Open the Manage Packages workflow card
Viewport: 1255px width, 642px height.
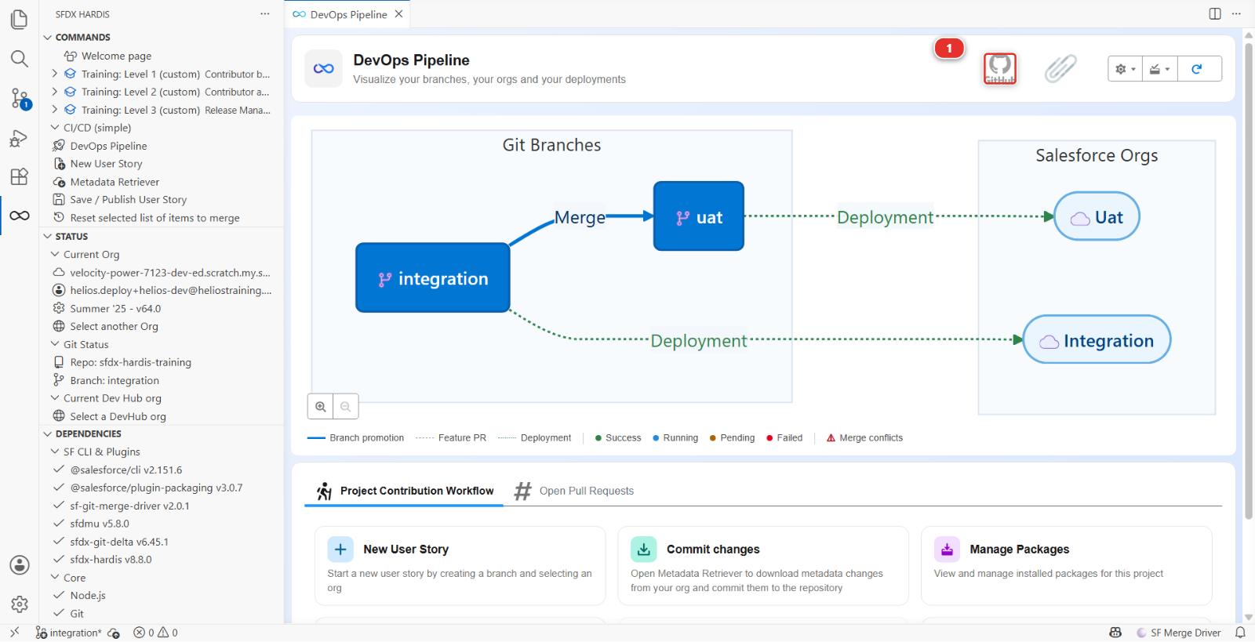click(x=1067, y=566)
